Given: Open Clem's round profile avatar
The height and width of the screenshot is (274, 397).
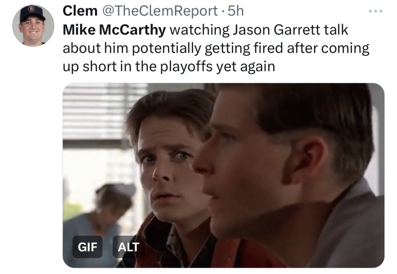Looking at the screenshot, I should [x=33, y=26].
